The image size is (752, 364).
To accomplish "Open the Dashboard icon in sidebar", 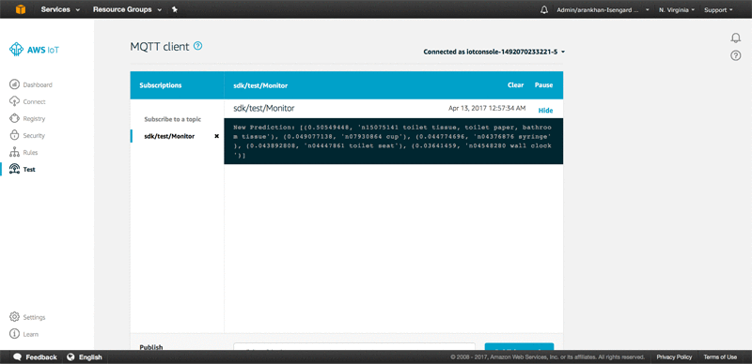I will click(x=15, y=84).
